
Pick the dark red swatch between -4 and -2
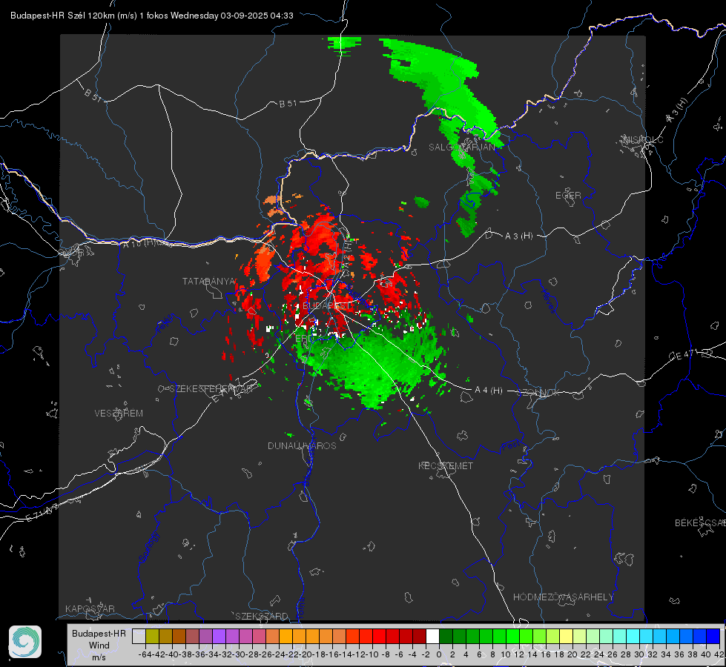pyautogui.click(x=419, y=636)
